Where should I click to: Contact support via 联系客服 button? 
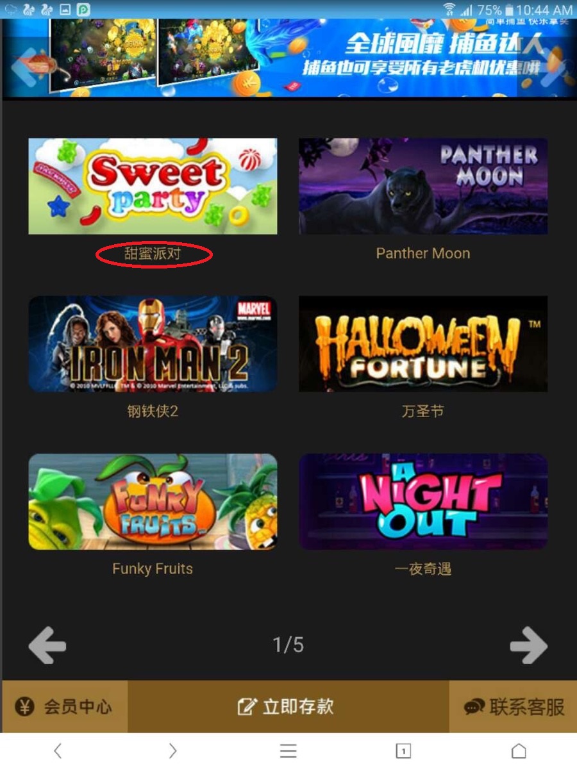513,707
